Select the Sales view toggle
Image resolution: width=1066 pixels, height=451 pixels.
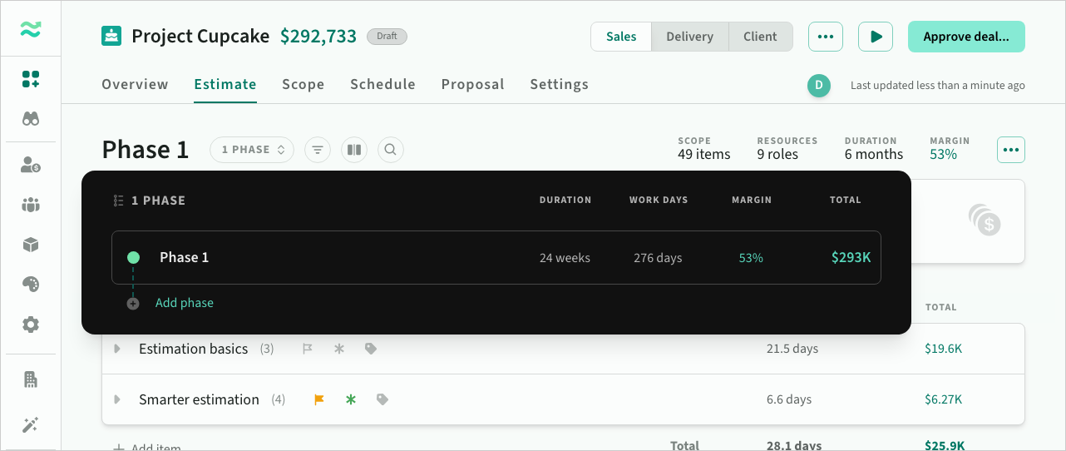621,37
